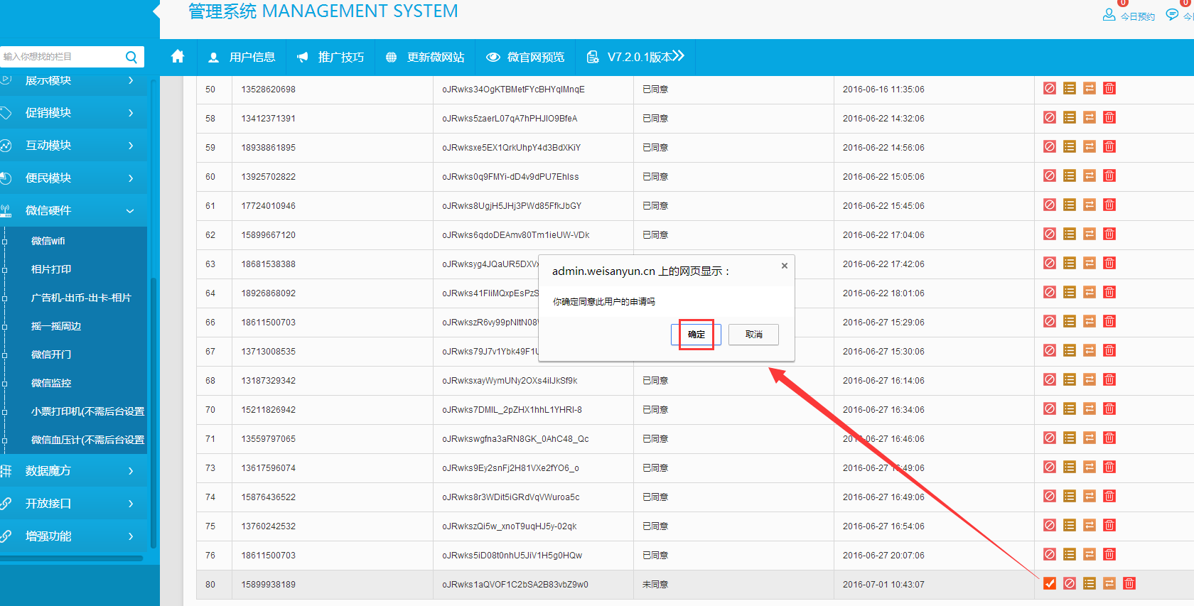
Task: Expand the 互动模块 sidebar section
Action: pyautogui.click(x=74, y=145)
